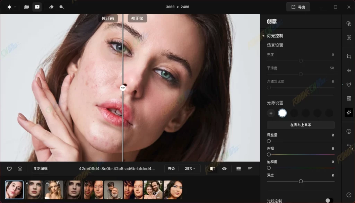Open the crop tool in the right sidebar
Viewport: 355px width, 203px height.
coord(349,56)
